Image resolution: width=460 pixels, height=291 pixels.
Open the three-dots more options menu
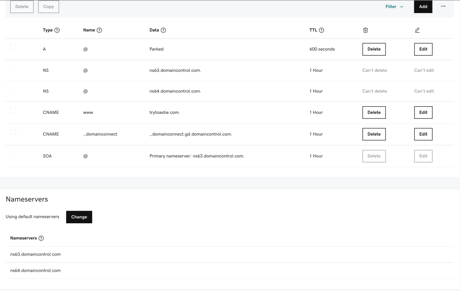[x=443, y=6]
